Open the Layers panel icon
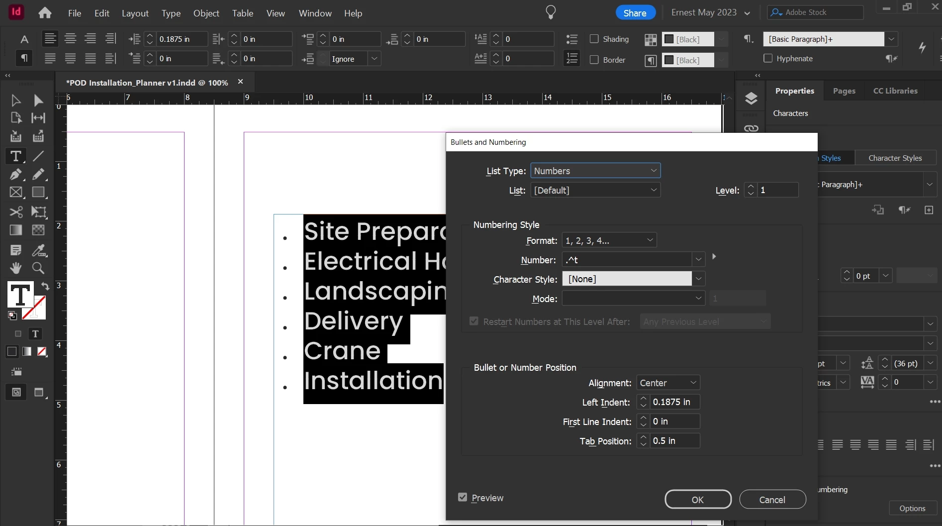Screen dimensions: 942x526 pyautogui.click(x=751, y=98)
